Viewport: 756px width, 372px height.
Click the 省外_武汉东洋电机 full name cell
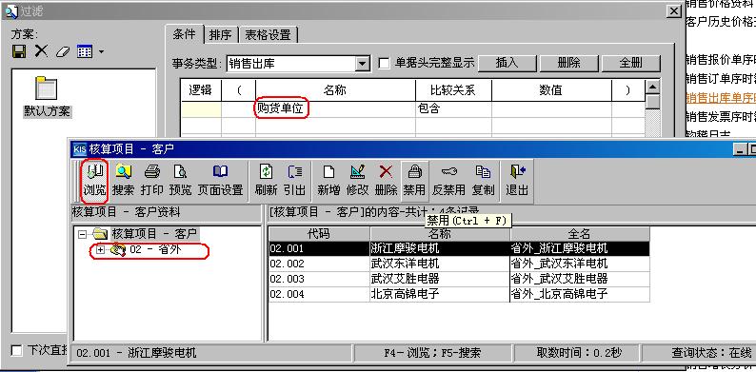tap(580, 264)
